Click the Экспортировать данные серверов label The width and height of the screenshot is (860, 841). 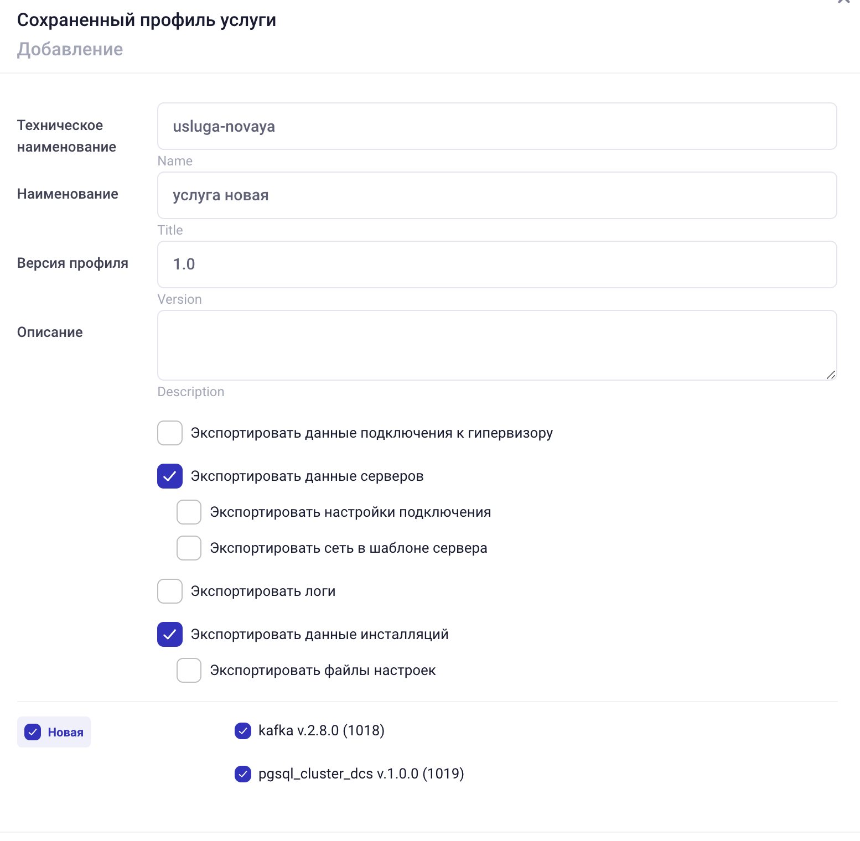(307, 476)
